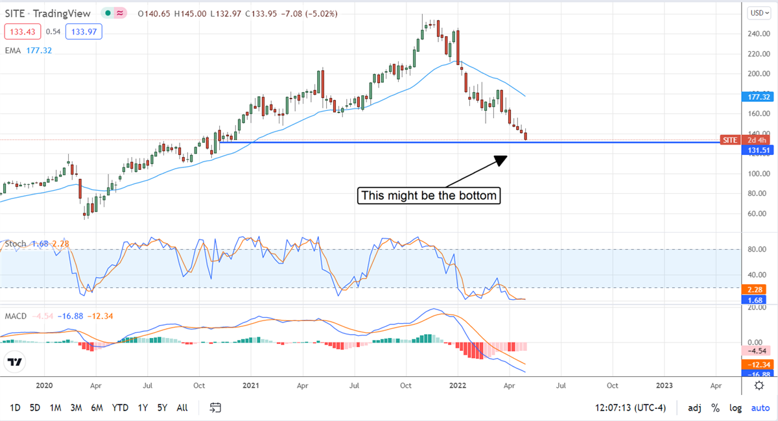Viewport: 778px width, 421px height.
Task: Toggle adj dividend adjustment
Action: point(694,407)
